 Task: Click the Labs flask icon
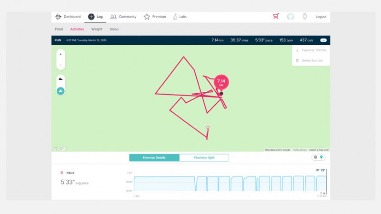tap(175, 17)
